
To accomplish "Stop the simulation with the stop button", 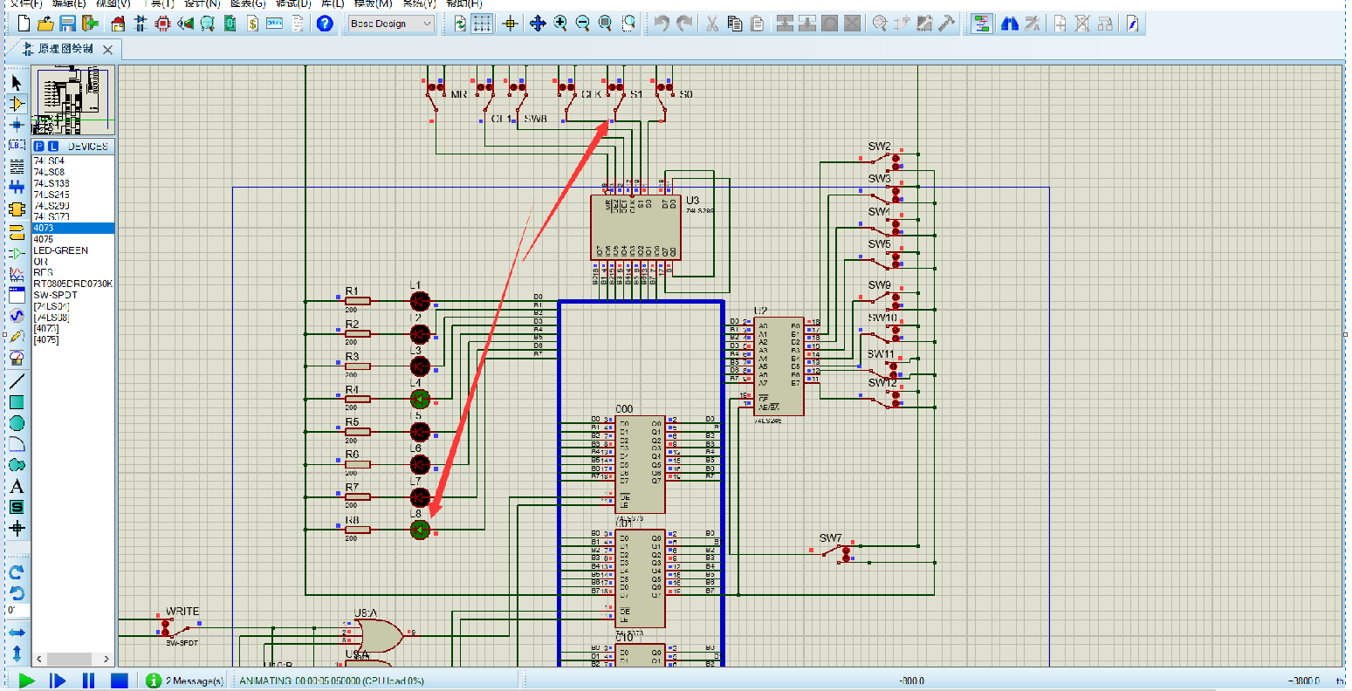I will [120, 680].
